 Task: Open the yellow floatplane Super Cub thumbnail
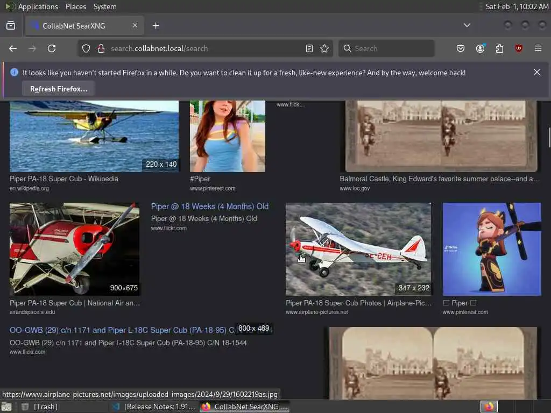pos(94,136)
